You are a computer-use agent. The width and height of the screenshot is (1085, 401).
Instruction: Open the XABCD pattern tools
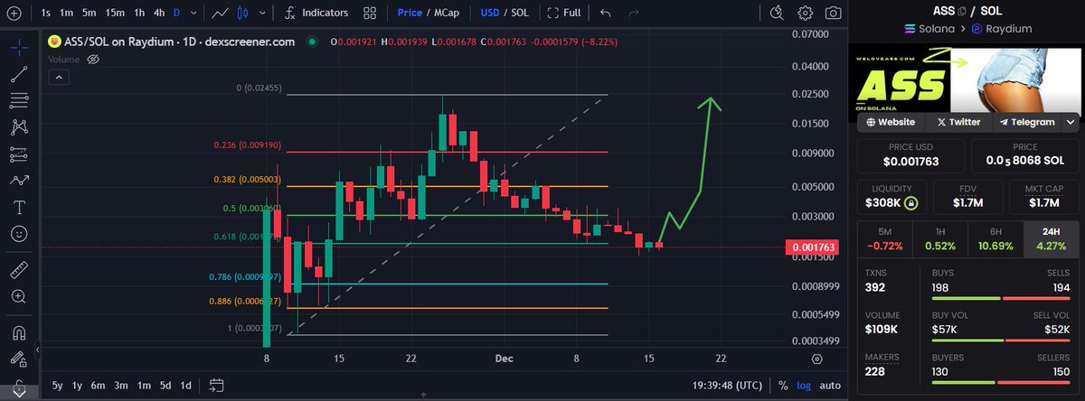(x=19, y=127)
